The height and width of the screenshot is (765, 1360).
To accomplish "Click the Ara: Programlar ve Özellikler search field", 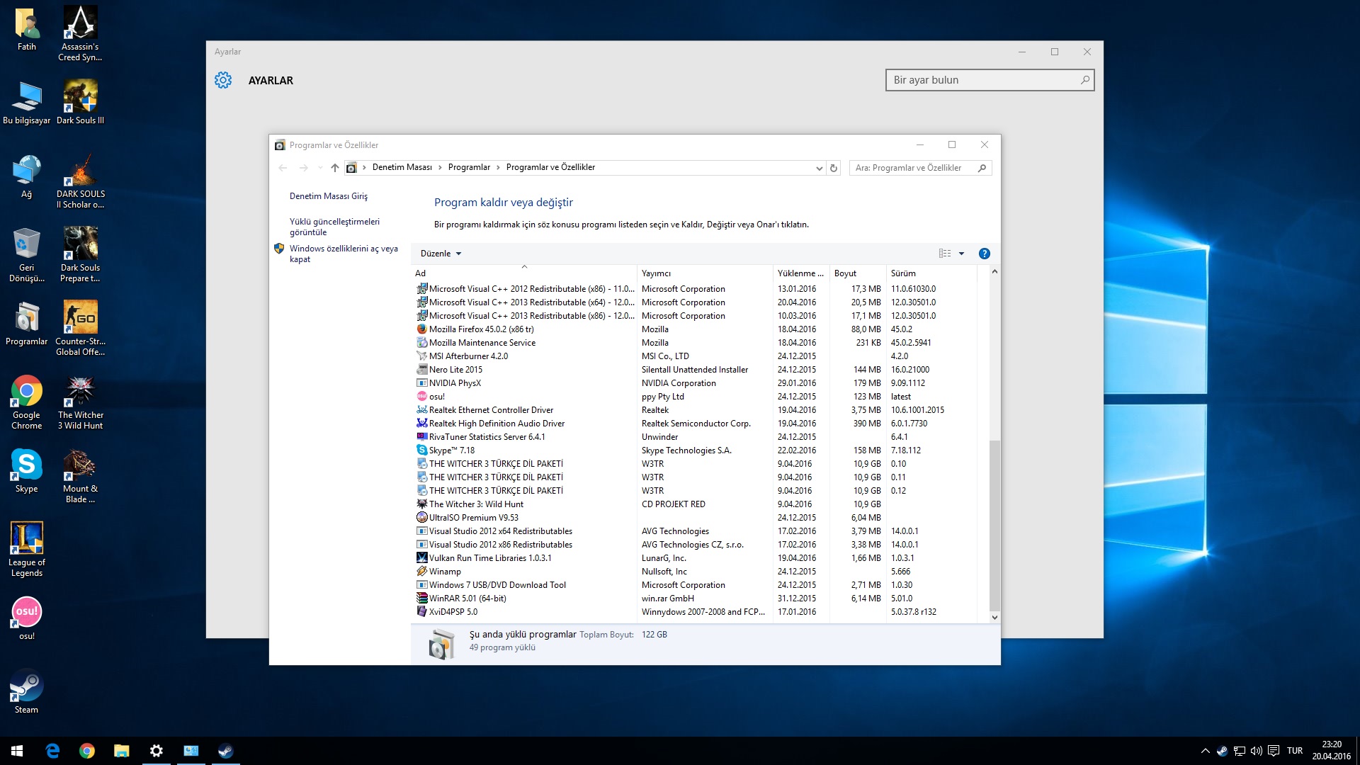I will [920, 168].
